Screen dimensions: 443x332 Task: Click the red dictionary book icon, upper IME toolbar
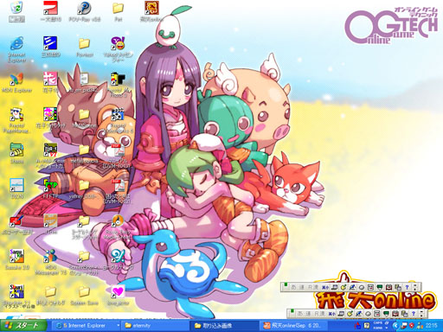pyautogui.click(x=388, y=287)
